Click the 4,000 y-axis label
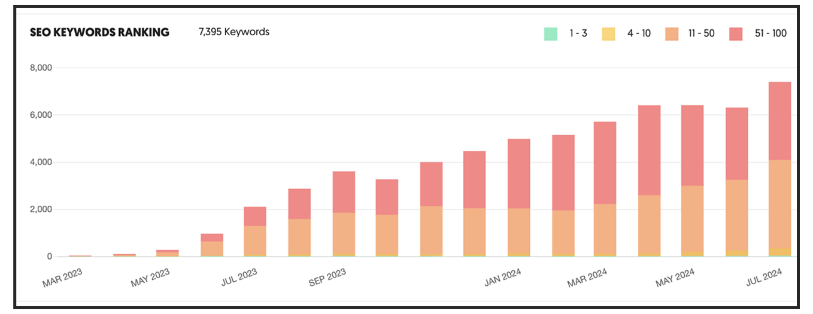 coord(41,162)
